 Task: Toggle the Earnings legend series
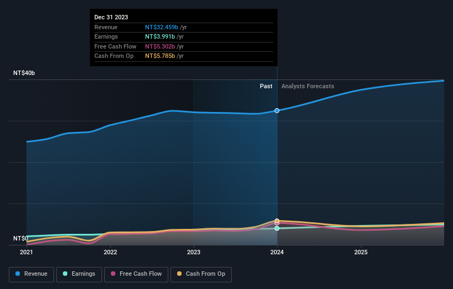(79, 274)
